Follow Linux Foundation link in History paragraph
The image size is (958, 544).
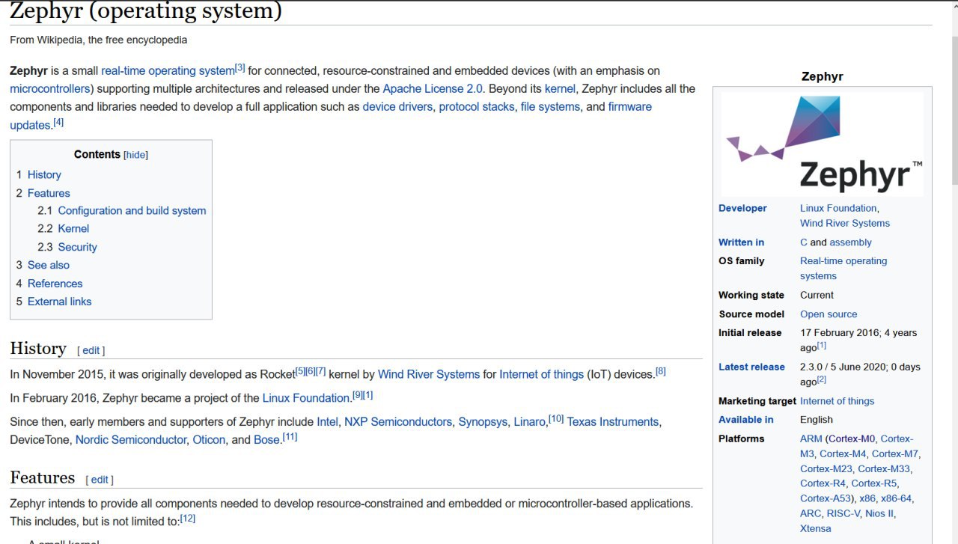coord(306,398)
